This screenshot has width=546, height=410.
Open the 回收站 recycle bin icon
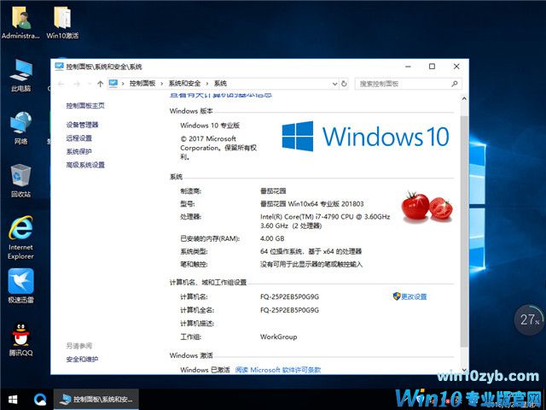pos(20,178)
